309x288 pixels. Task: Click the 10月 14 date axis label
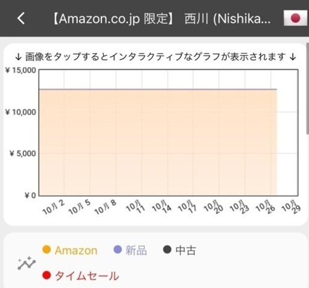click(x=162, y=206)
